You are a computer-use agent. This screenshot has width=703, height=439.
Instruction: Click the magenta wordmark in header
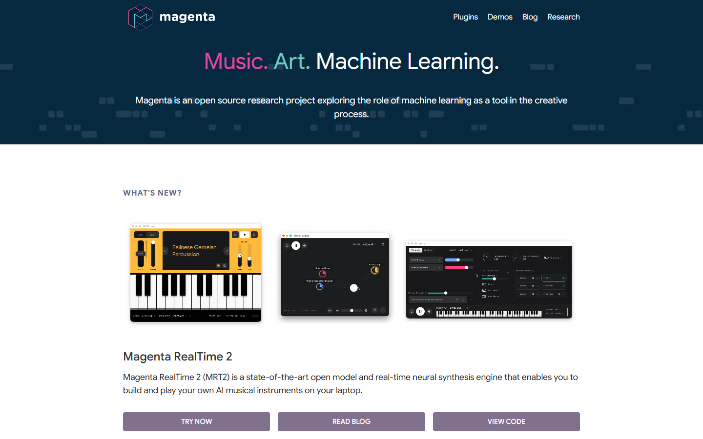click(187, 17)
